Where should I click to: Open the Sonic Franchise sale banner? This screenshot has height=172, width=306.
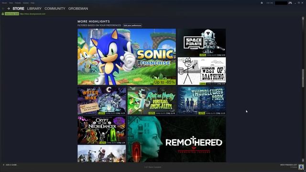pos(127,57)
